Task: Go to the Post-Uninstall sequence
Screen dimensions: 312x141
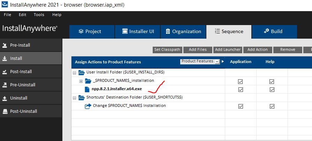Action: (31, 111)
